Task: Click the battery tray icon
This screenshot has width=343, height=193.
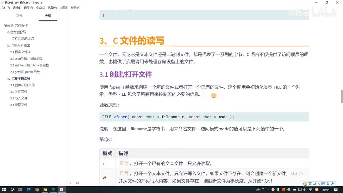Action: tap(294, 190)
